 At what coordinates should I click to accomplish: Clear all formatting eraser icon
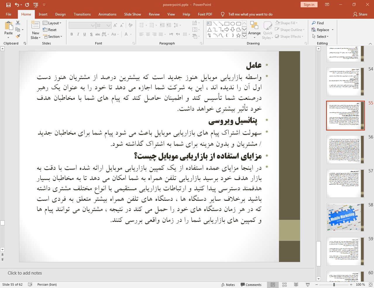coord(131,25)
